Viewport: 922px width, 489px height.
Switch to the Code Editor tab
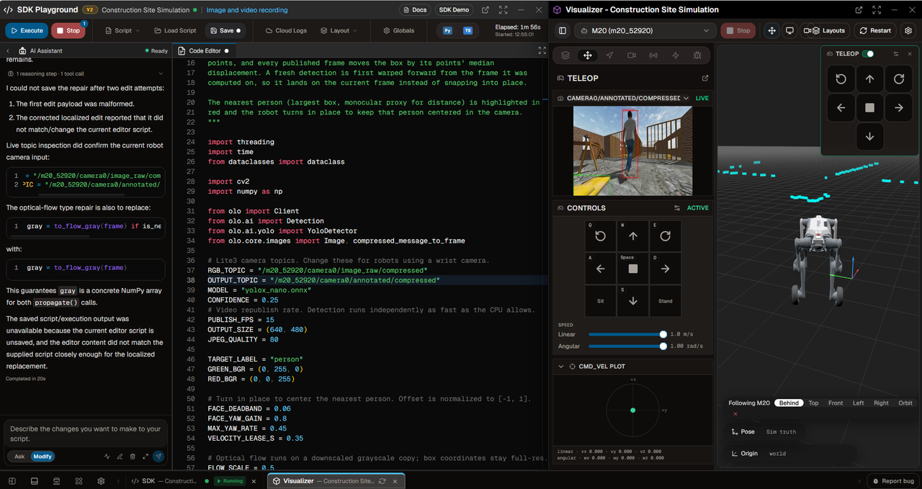[203, 51]
